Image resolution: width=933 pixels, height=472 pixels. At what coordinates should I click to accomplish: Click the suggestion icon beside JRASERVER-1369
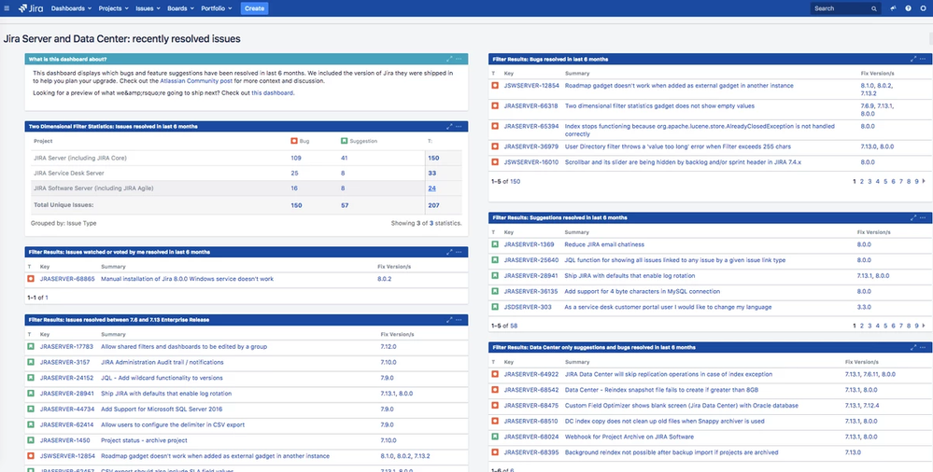coord(494,244)
